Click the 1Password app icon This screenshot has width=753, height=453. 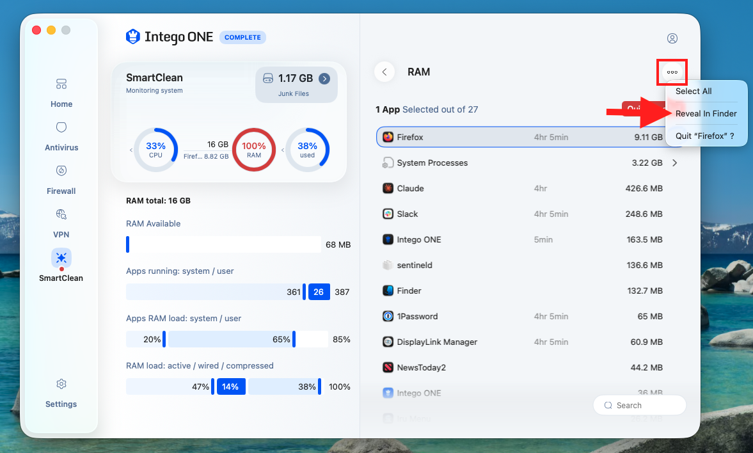[x=388, y=316]
